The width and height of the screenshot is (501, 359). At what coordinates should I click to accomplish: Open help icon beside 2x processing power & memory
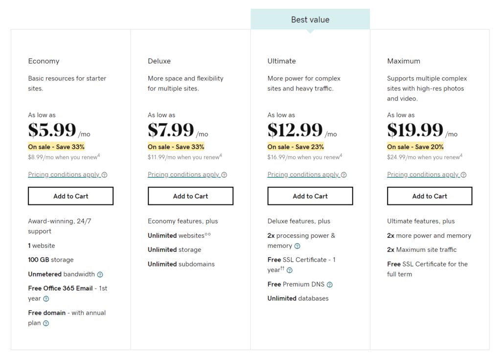tap(297, 246)
